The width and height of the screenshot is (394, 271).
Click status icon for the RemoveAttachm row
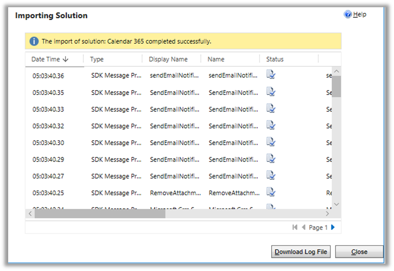(x=271, y=192)
